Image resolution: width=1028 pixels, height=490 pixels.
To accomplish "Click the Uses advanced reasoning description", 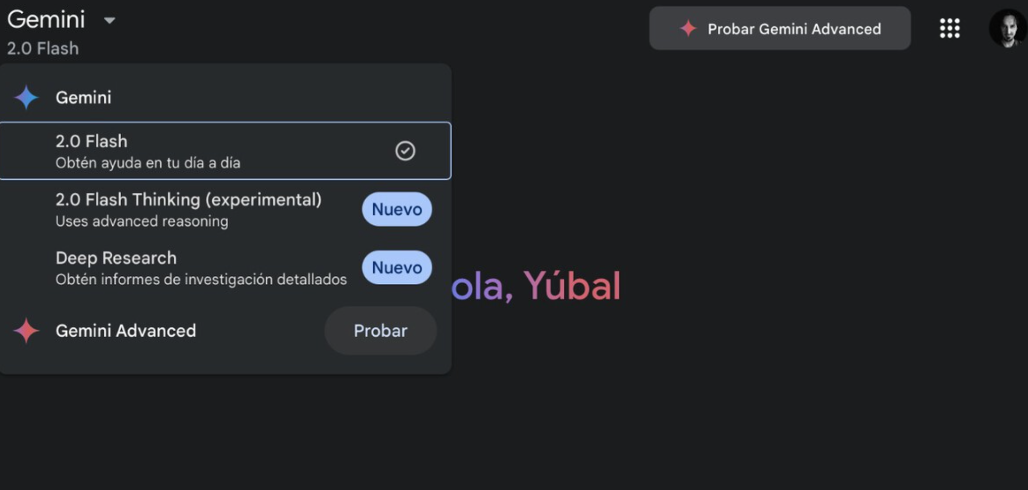I will click(142, 221).
